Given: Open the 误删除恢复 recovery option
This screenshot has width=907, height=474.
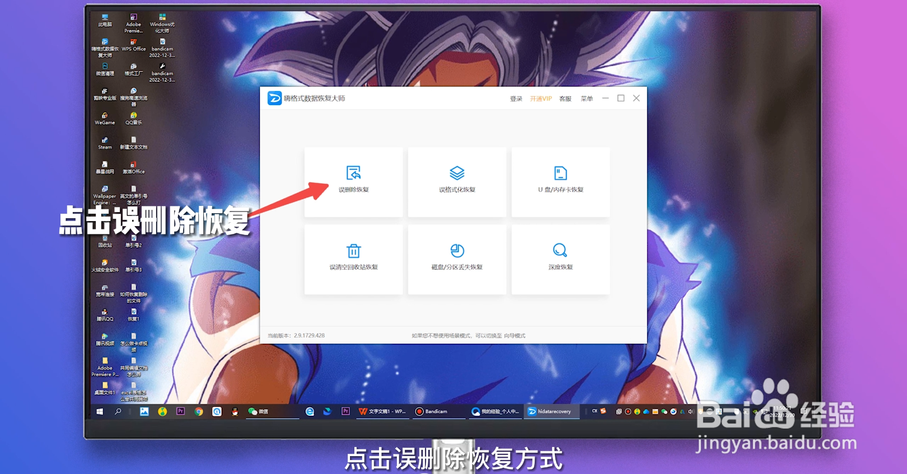Looking at the screenshot, I should [353, 182].
